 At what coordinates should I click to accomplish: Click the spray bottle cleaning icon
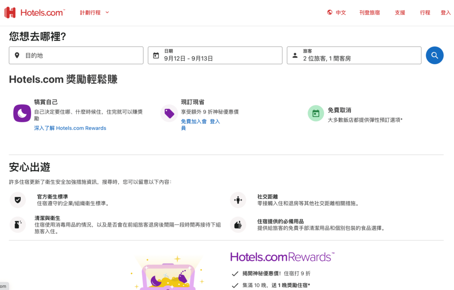point(18,224)
